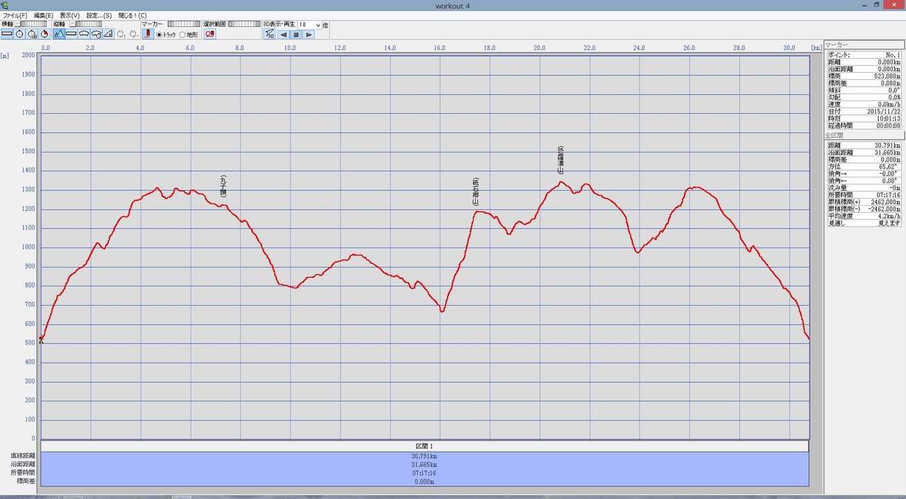The image size is (906, 499).
Task: Open 3D display paper plane icon
Action: 270,34
